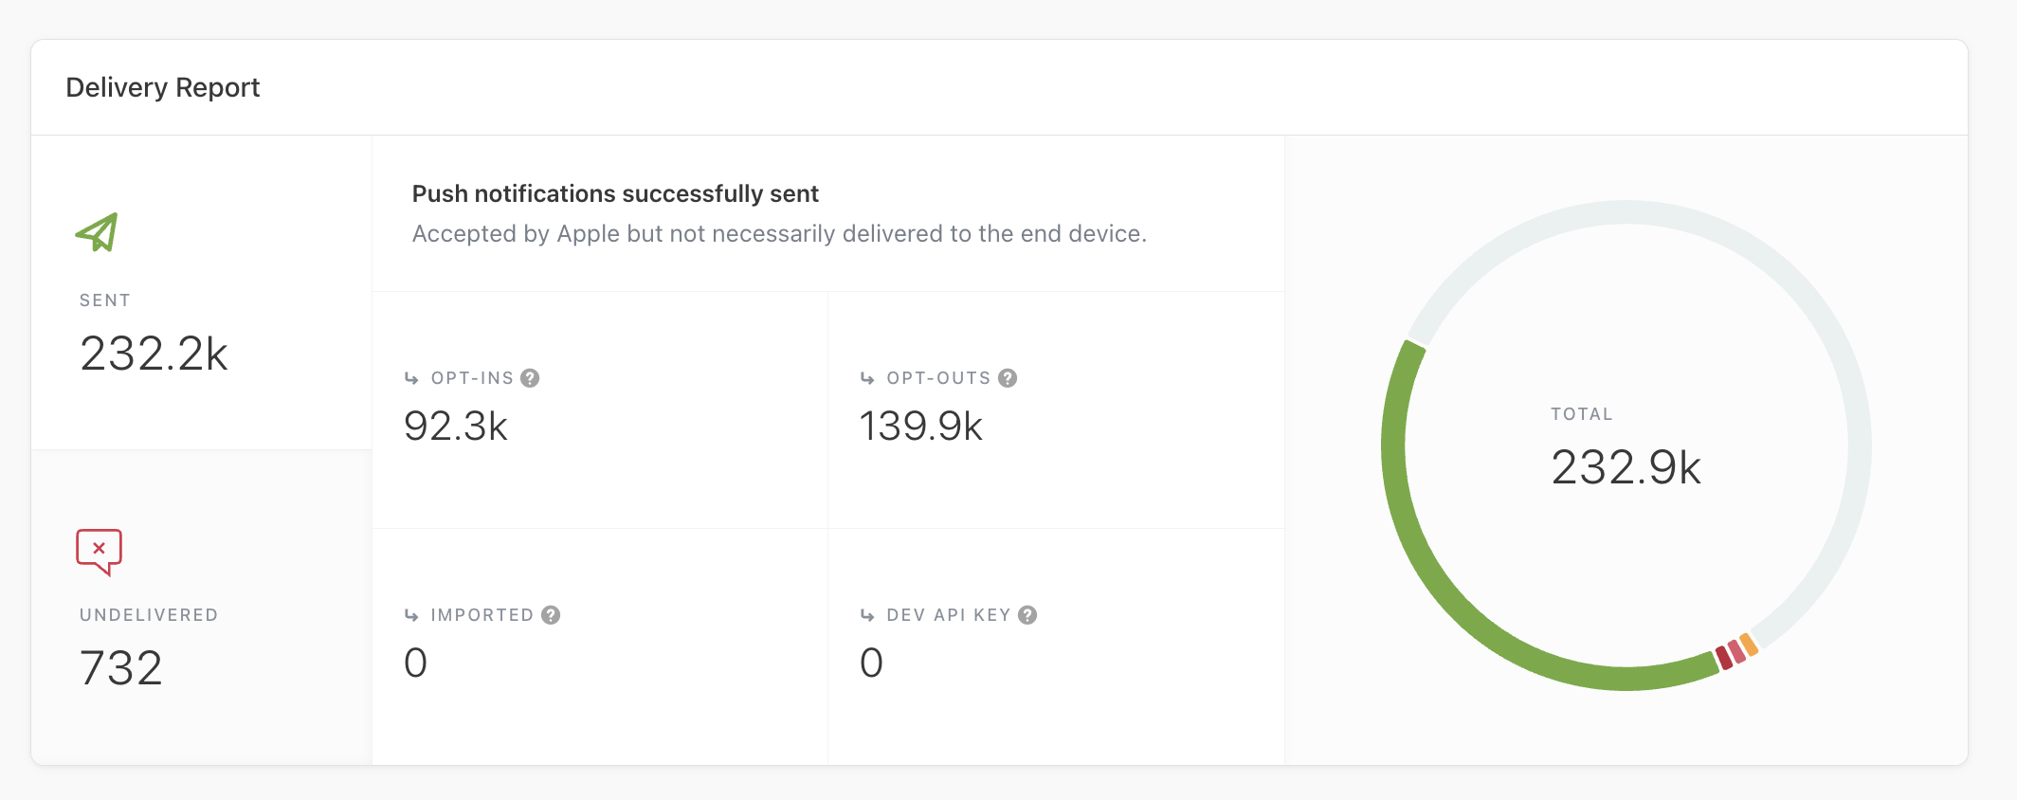Click the Opt-outs 139.9k value
Image resolution: width=2017 pixels, height=800 pixels.
click(x=920, y=426)
